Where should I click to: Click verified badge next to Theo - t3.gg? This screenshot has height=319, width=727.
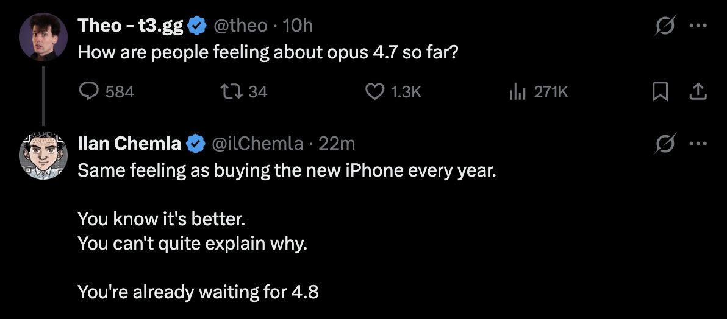coord(195,26)
